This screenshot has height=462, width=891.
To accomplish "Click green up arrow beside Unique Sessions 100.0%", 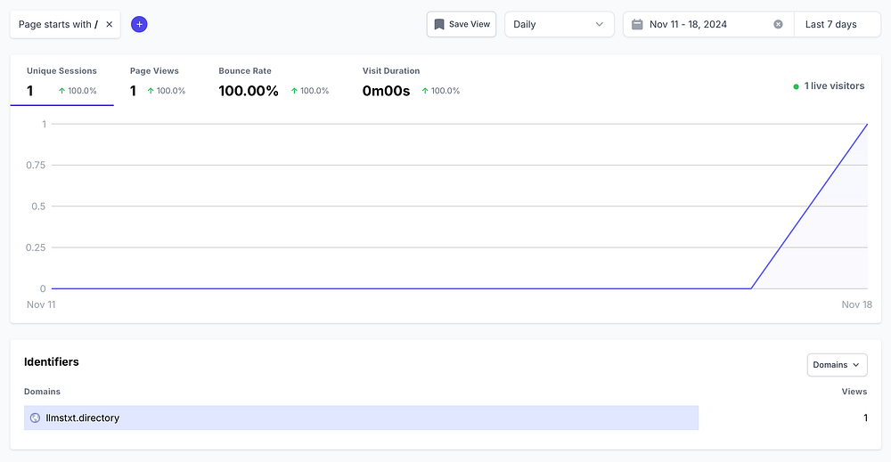I will (x=62, y=91).
